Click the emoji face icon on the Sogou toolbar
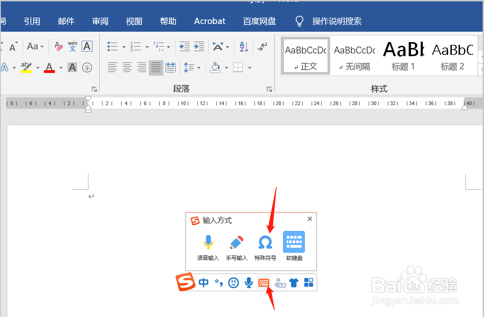484x317 pixels. 233,283
